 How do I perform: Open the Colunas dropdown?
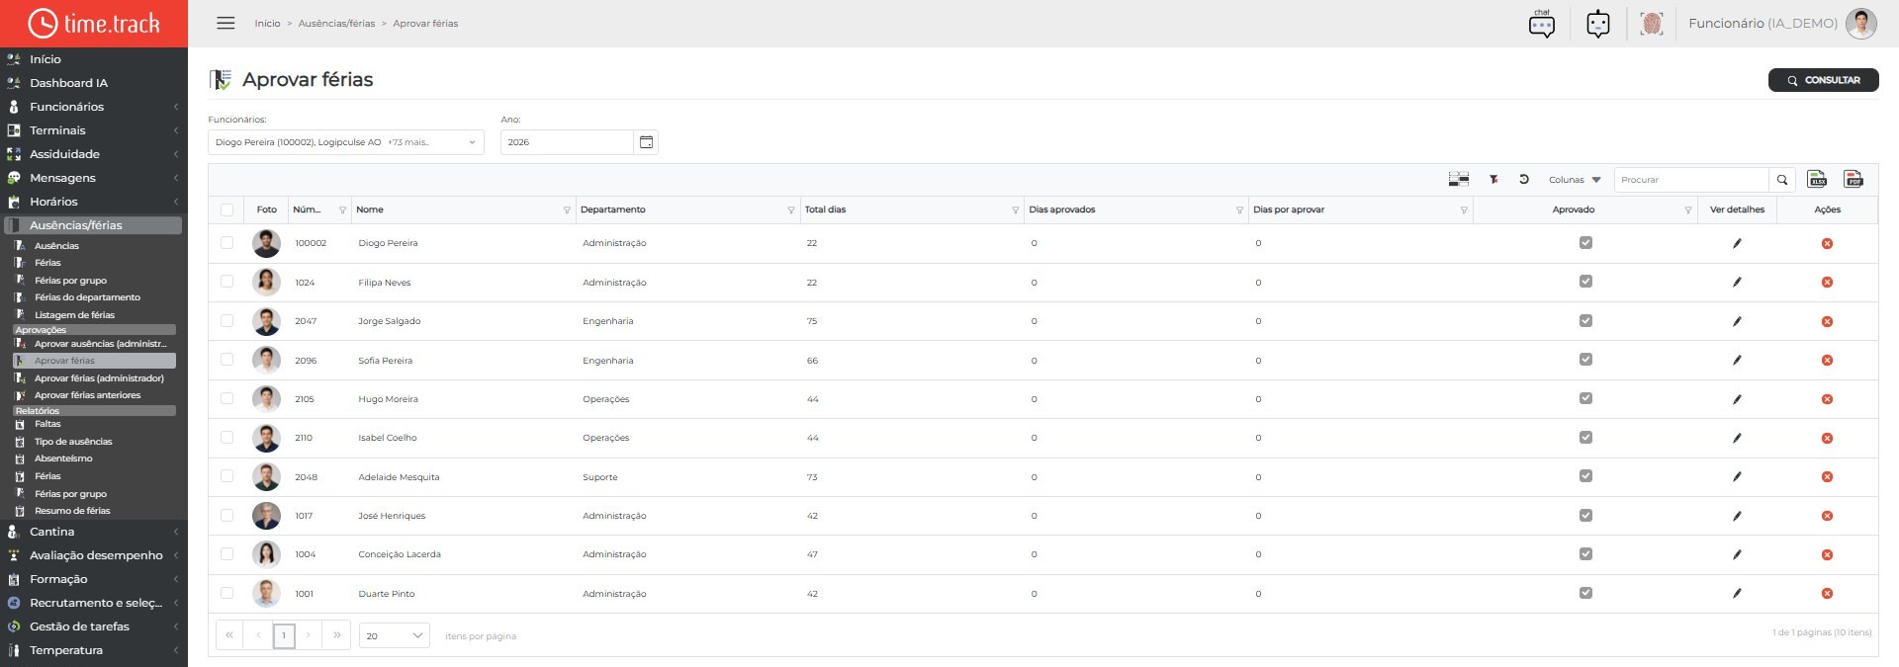[1575, 180]
